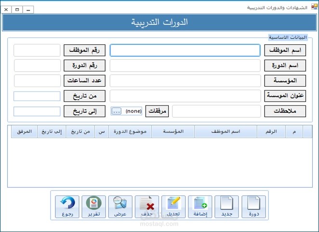Viewport: 319px width, 232px height.
Task: Click the من تاريخ label button
Action: (x=84, y=96)
